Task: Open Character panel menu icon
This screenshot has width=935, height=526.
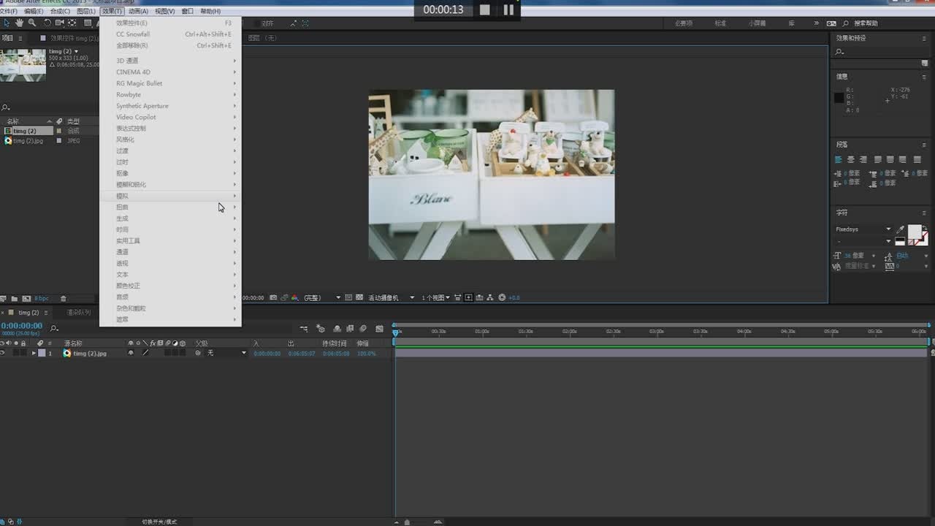Action: coord(925,213)
